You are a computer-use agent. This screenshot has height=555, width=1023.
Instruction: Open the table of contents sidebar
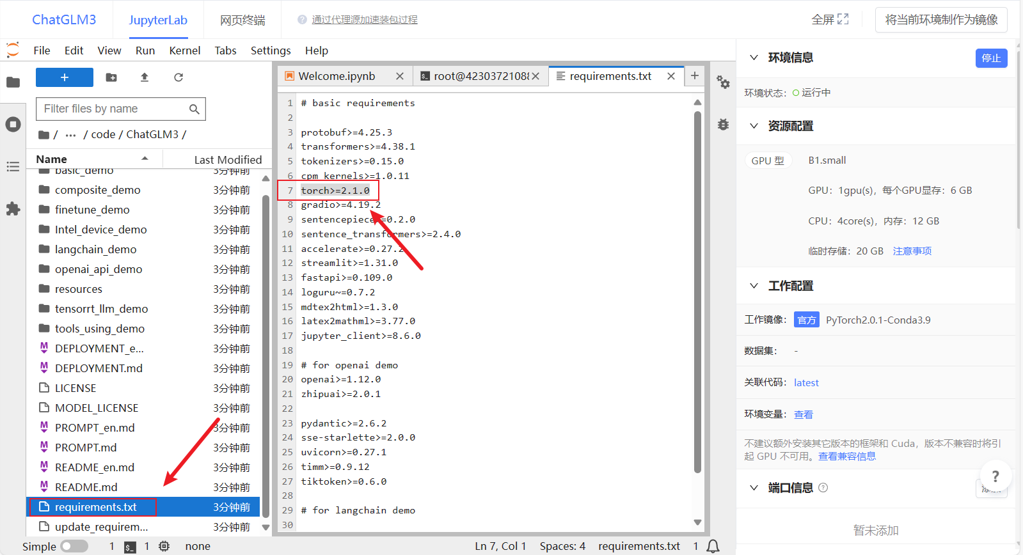point(13,167)
